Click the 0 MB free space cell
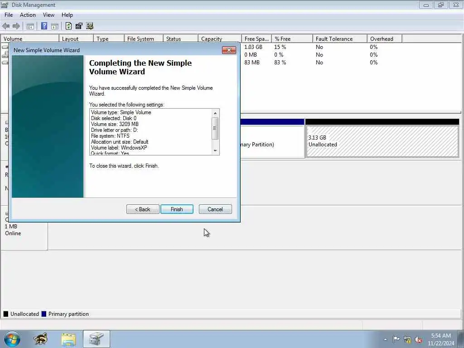The height and width of the screenshot is (348, 464). click(251, 55)
